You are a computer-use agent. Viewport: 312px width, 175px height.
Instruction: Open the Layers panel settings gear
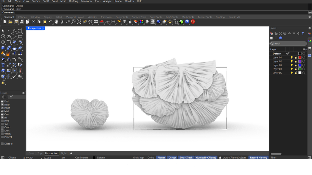click(x=309, y=28)
